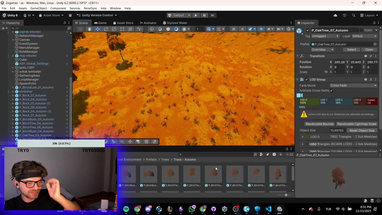Open WhatsApp from the taskbar
382x215 pixels.
pos(192,209)
